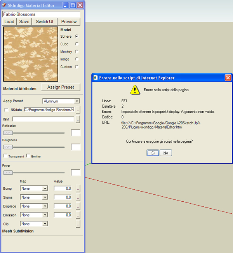Close the SkIndigo Material Editor window
Viewport: 233px width, 253px height.
click(80, 5)
